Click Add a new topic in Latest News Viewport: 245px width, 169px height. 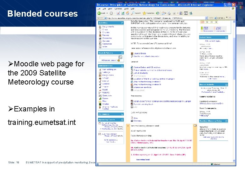[213, 41]
